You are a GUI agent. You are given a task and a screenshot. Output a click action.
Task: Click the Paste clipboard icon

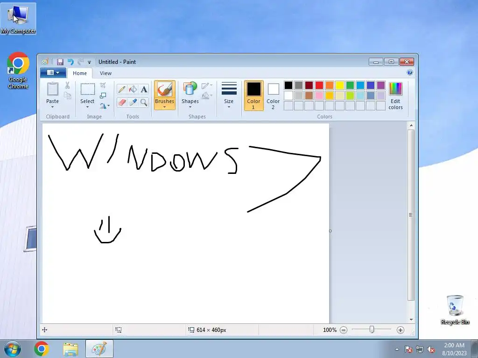click(52, 89)
